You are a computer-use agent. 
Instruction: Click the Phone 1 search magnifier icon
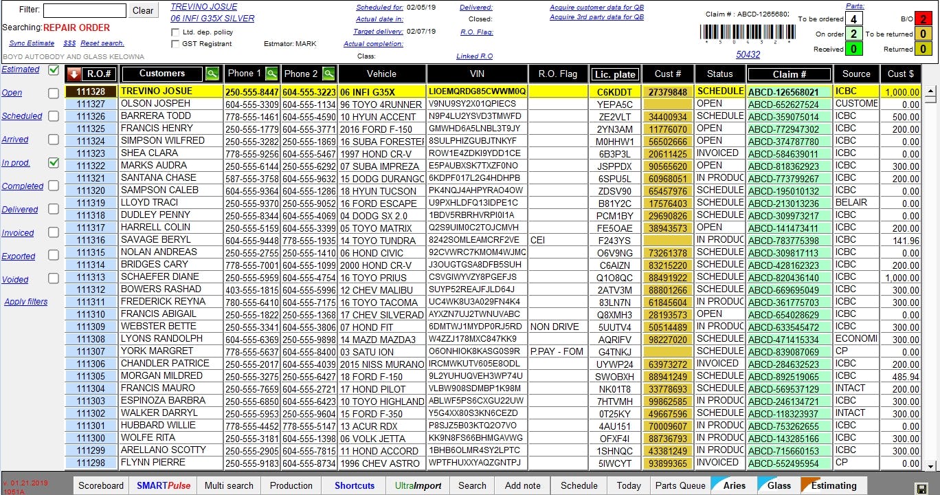pos(272,74)
